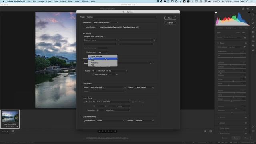The height and width of the screenshot is (144, 256).
Task: Enable the Resize to Fit checkbox
Action: [84, 102]
